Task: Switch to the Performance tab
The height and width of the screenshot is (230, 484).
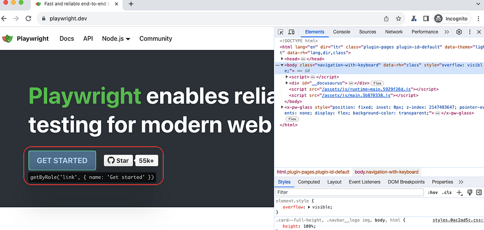Action: pos(424,32)
